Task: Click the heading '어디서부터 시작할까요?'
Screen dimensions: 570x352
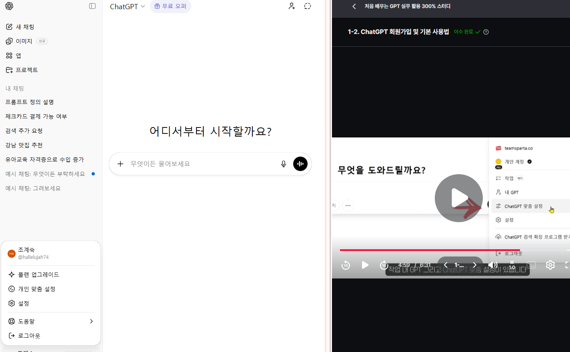Action: pos(210,131)
